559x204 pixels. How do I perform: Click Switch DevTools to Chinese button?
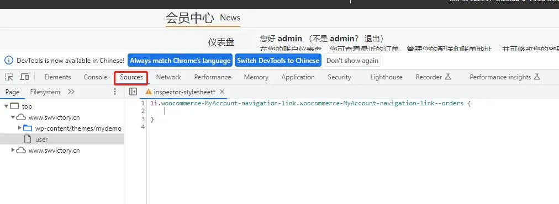pyautogui.click(x=278, y=61)
